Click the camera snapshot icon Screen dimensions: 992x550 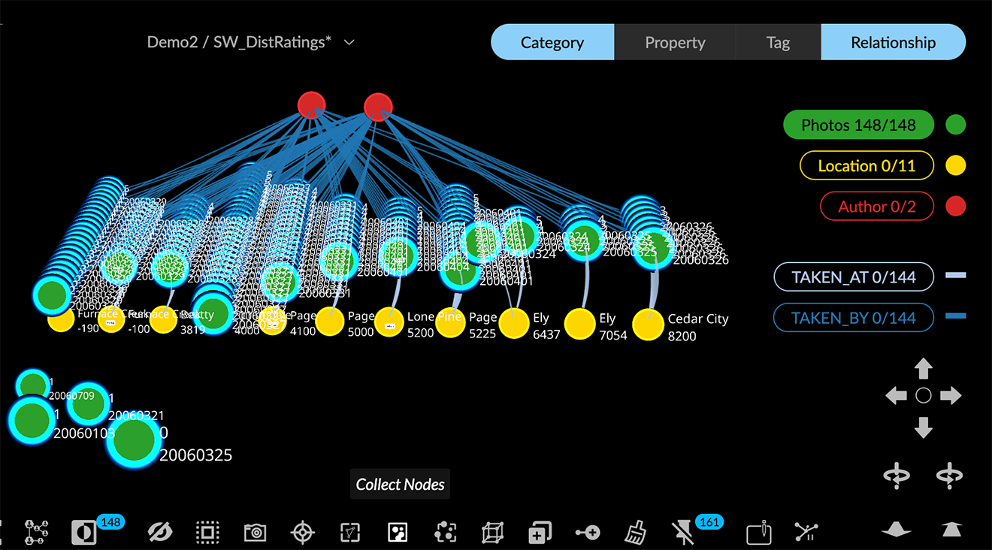(256, 533)
